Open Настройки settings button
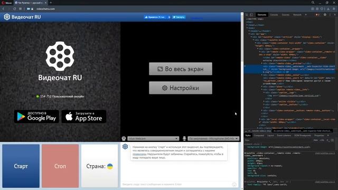The image size is (338, 190). (x=181, y=88)
